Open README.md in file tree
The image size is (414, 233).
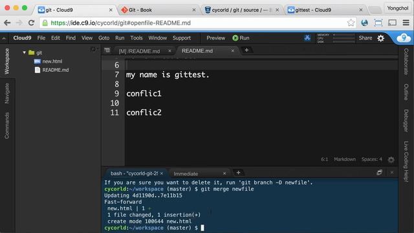click(56, 70)
